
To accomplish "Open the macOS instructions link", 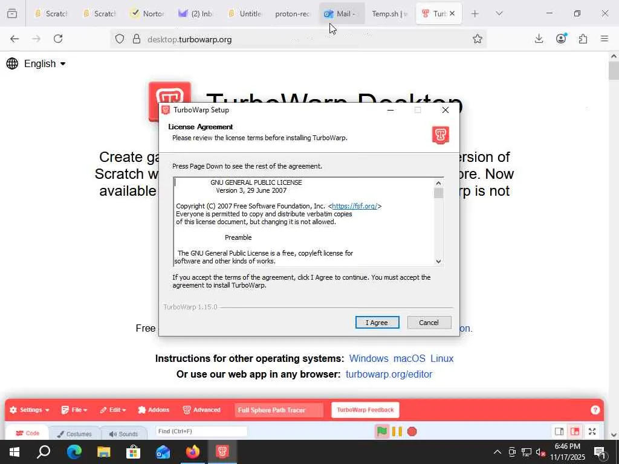I will click(x=409, y=358).
